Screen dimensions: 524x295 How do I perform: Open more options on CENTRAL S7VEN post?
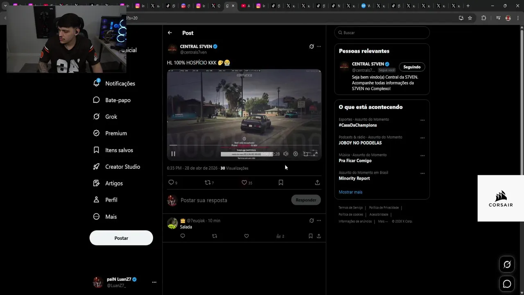point(319,47)
